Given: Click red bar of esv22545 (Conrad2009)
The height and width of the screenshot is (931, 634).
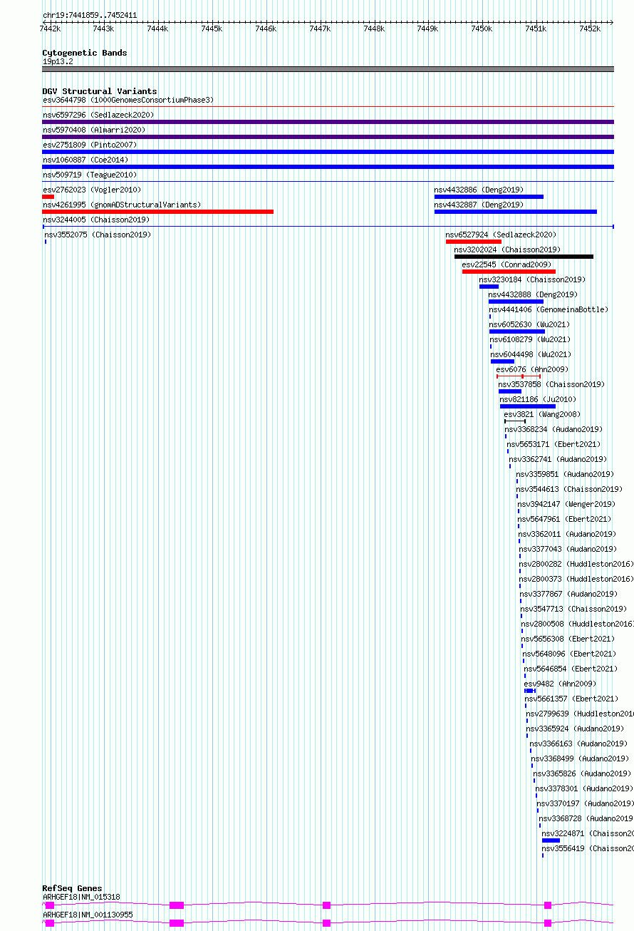Looking at the screenshot, I should tap(509, 272).
